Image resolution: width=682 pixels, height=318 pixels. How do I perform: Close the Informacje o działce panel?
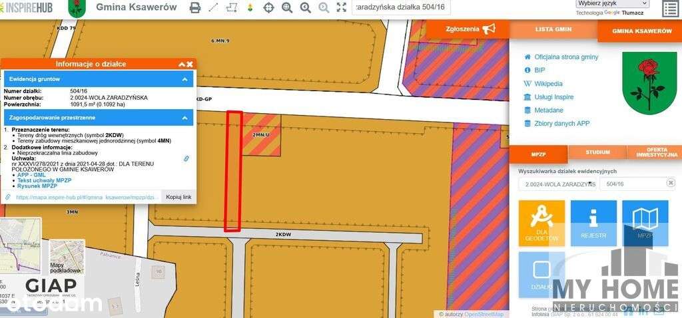point(190,65)
